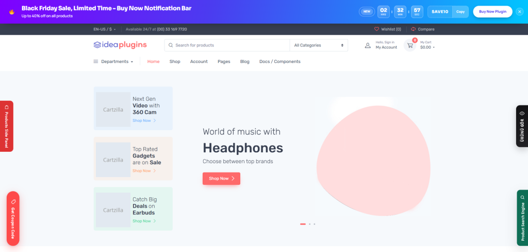This screenshot has height=252, width=528.
Task: Open the Docs / Components menu item
Action: [280, 61]
